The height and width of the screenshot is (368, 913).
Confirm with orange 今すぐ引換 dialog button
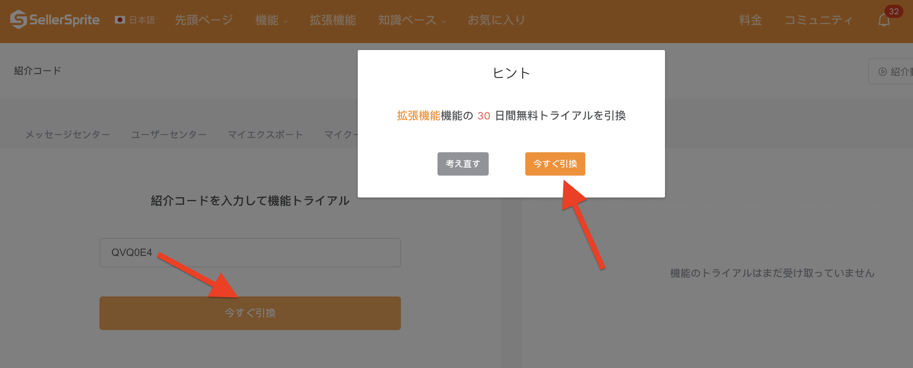click(555, 164)
